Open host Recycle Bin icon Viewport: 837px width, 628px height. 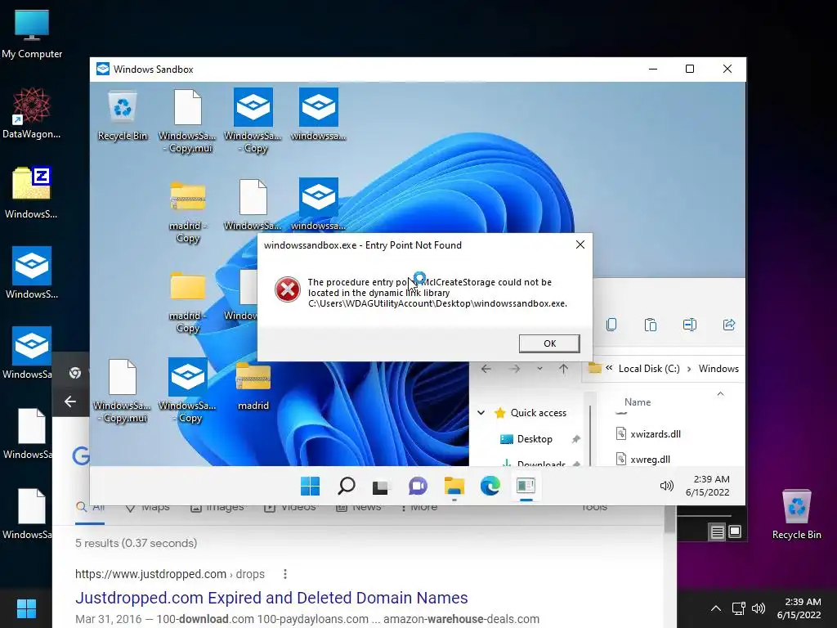tap(796, 515)
